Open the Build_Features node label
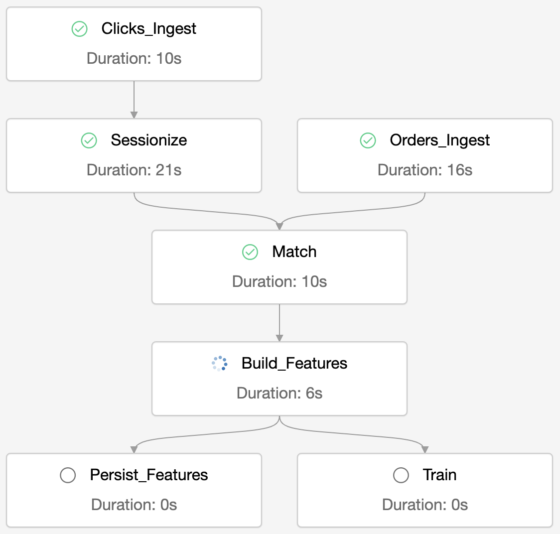This screenshot has width=560, height=534. pyautogui.click(x=294, y=364)
